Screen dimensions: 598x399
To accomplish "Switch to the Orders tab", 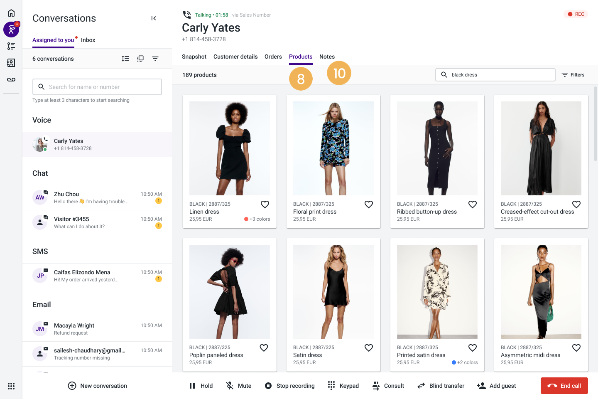I will click(x=273, y=57).
